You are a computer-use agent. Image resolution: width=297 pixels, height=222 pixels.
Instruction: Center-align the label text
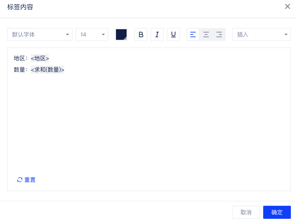click(206, 34)
